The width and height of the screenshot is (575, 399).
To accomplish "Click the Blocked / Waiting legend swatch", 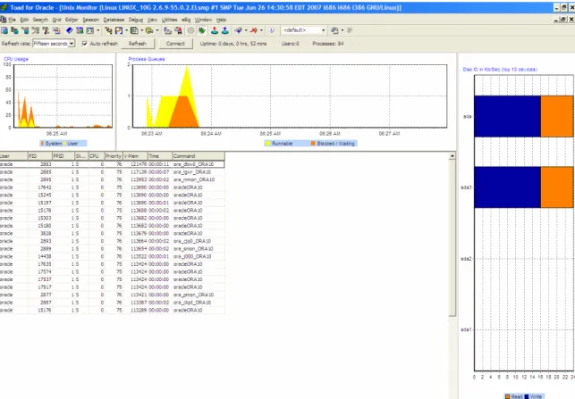I will tap(313, 144).
